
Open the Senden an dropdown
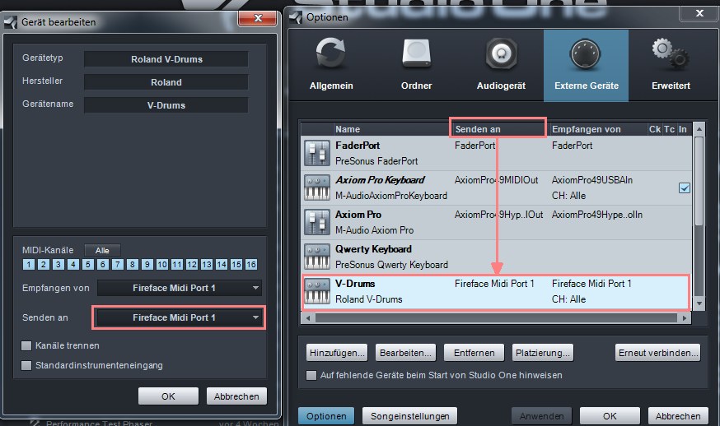point(180,317)
